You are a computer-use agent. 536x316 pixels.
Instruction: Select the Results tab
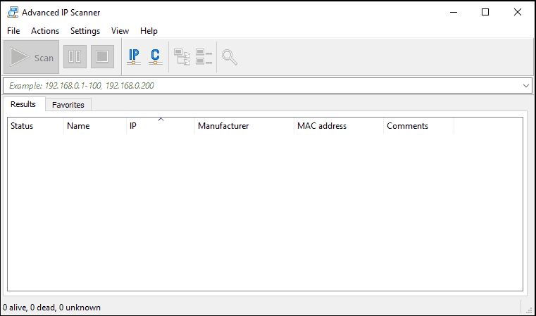coord(23,104)
